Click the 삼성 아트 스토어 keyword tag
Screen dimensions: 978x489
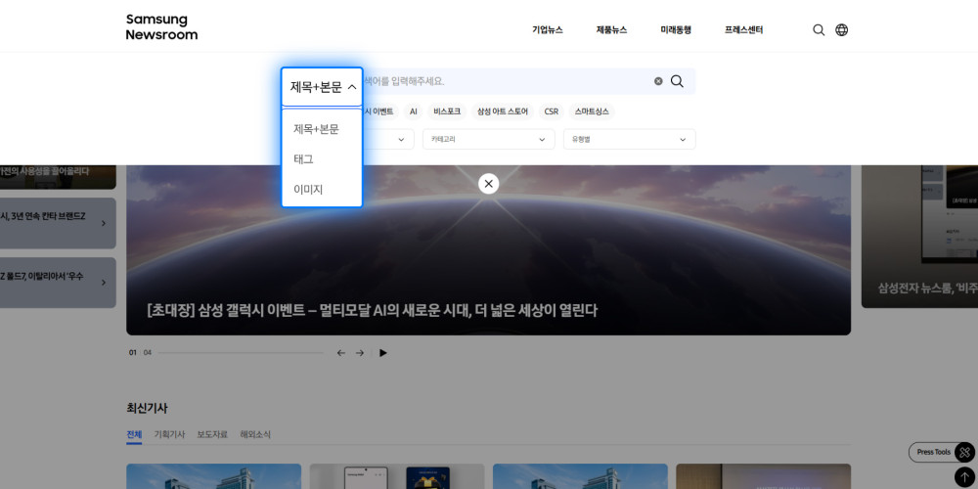[x=502, y=111]
